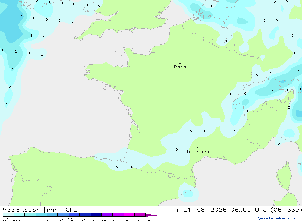Pick the 1–2 mm legend swatch

(x=30, y=215)
